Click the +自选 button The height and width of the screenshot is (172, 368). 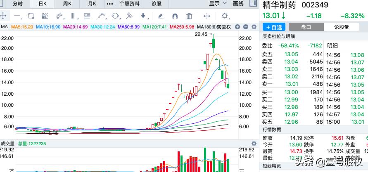point(274,27)
